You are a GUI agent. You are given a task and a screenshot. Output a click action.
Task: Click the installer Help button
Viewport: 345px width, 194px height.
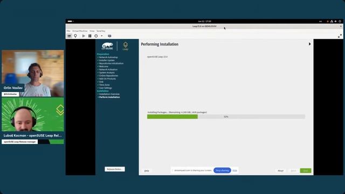[147, 171]
